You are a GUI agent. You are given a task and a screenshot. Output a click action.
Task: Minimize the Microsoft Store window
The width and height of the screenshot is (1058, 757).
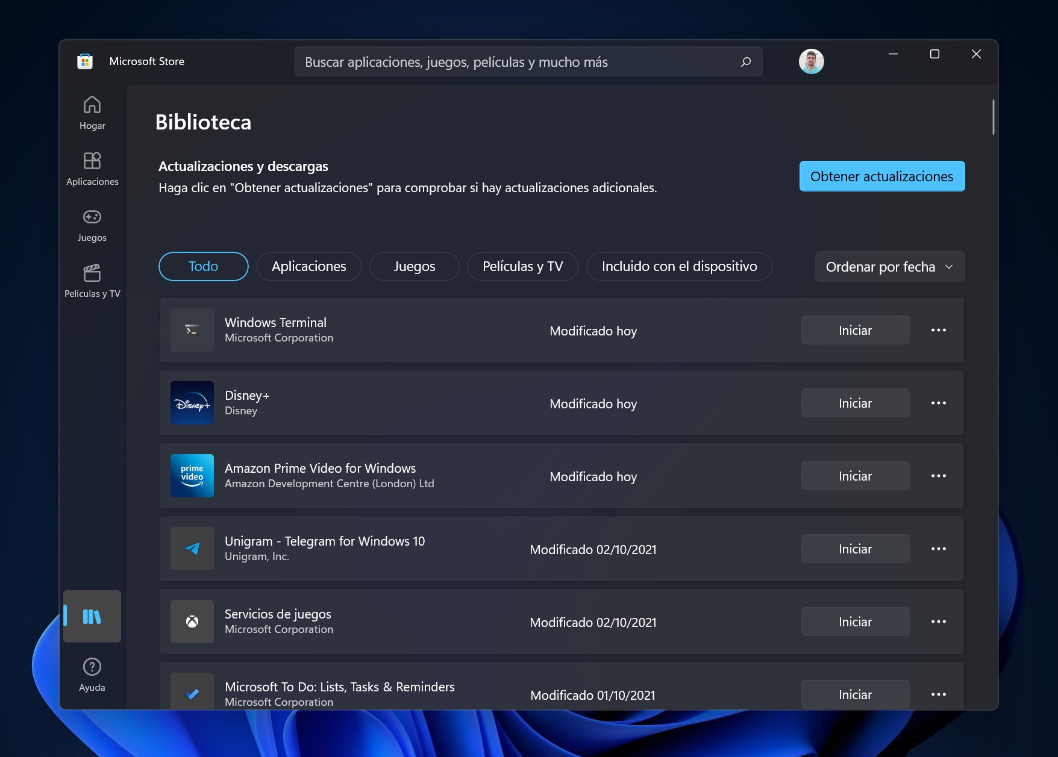click(x=893, y=54)
